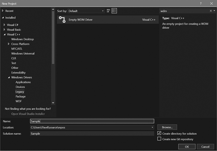This screenshot has height=151, width=217.
Task: Open the Sort by Default dropdown
Action: pyautogui.click(x=86, y=11)
